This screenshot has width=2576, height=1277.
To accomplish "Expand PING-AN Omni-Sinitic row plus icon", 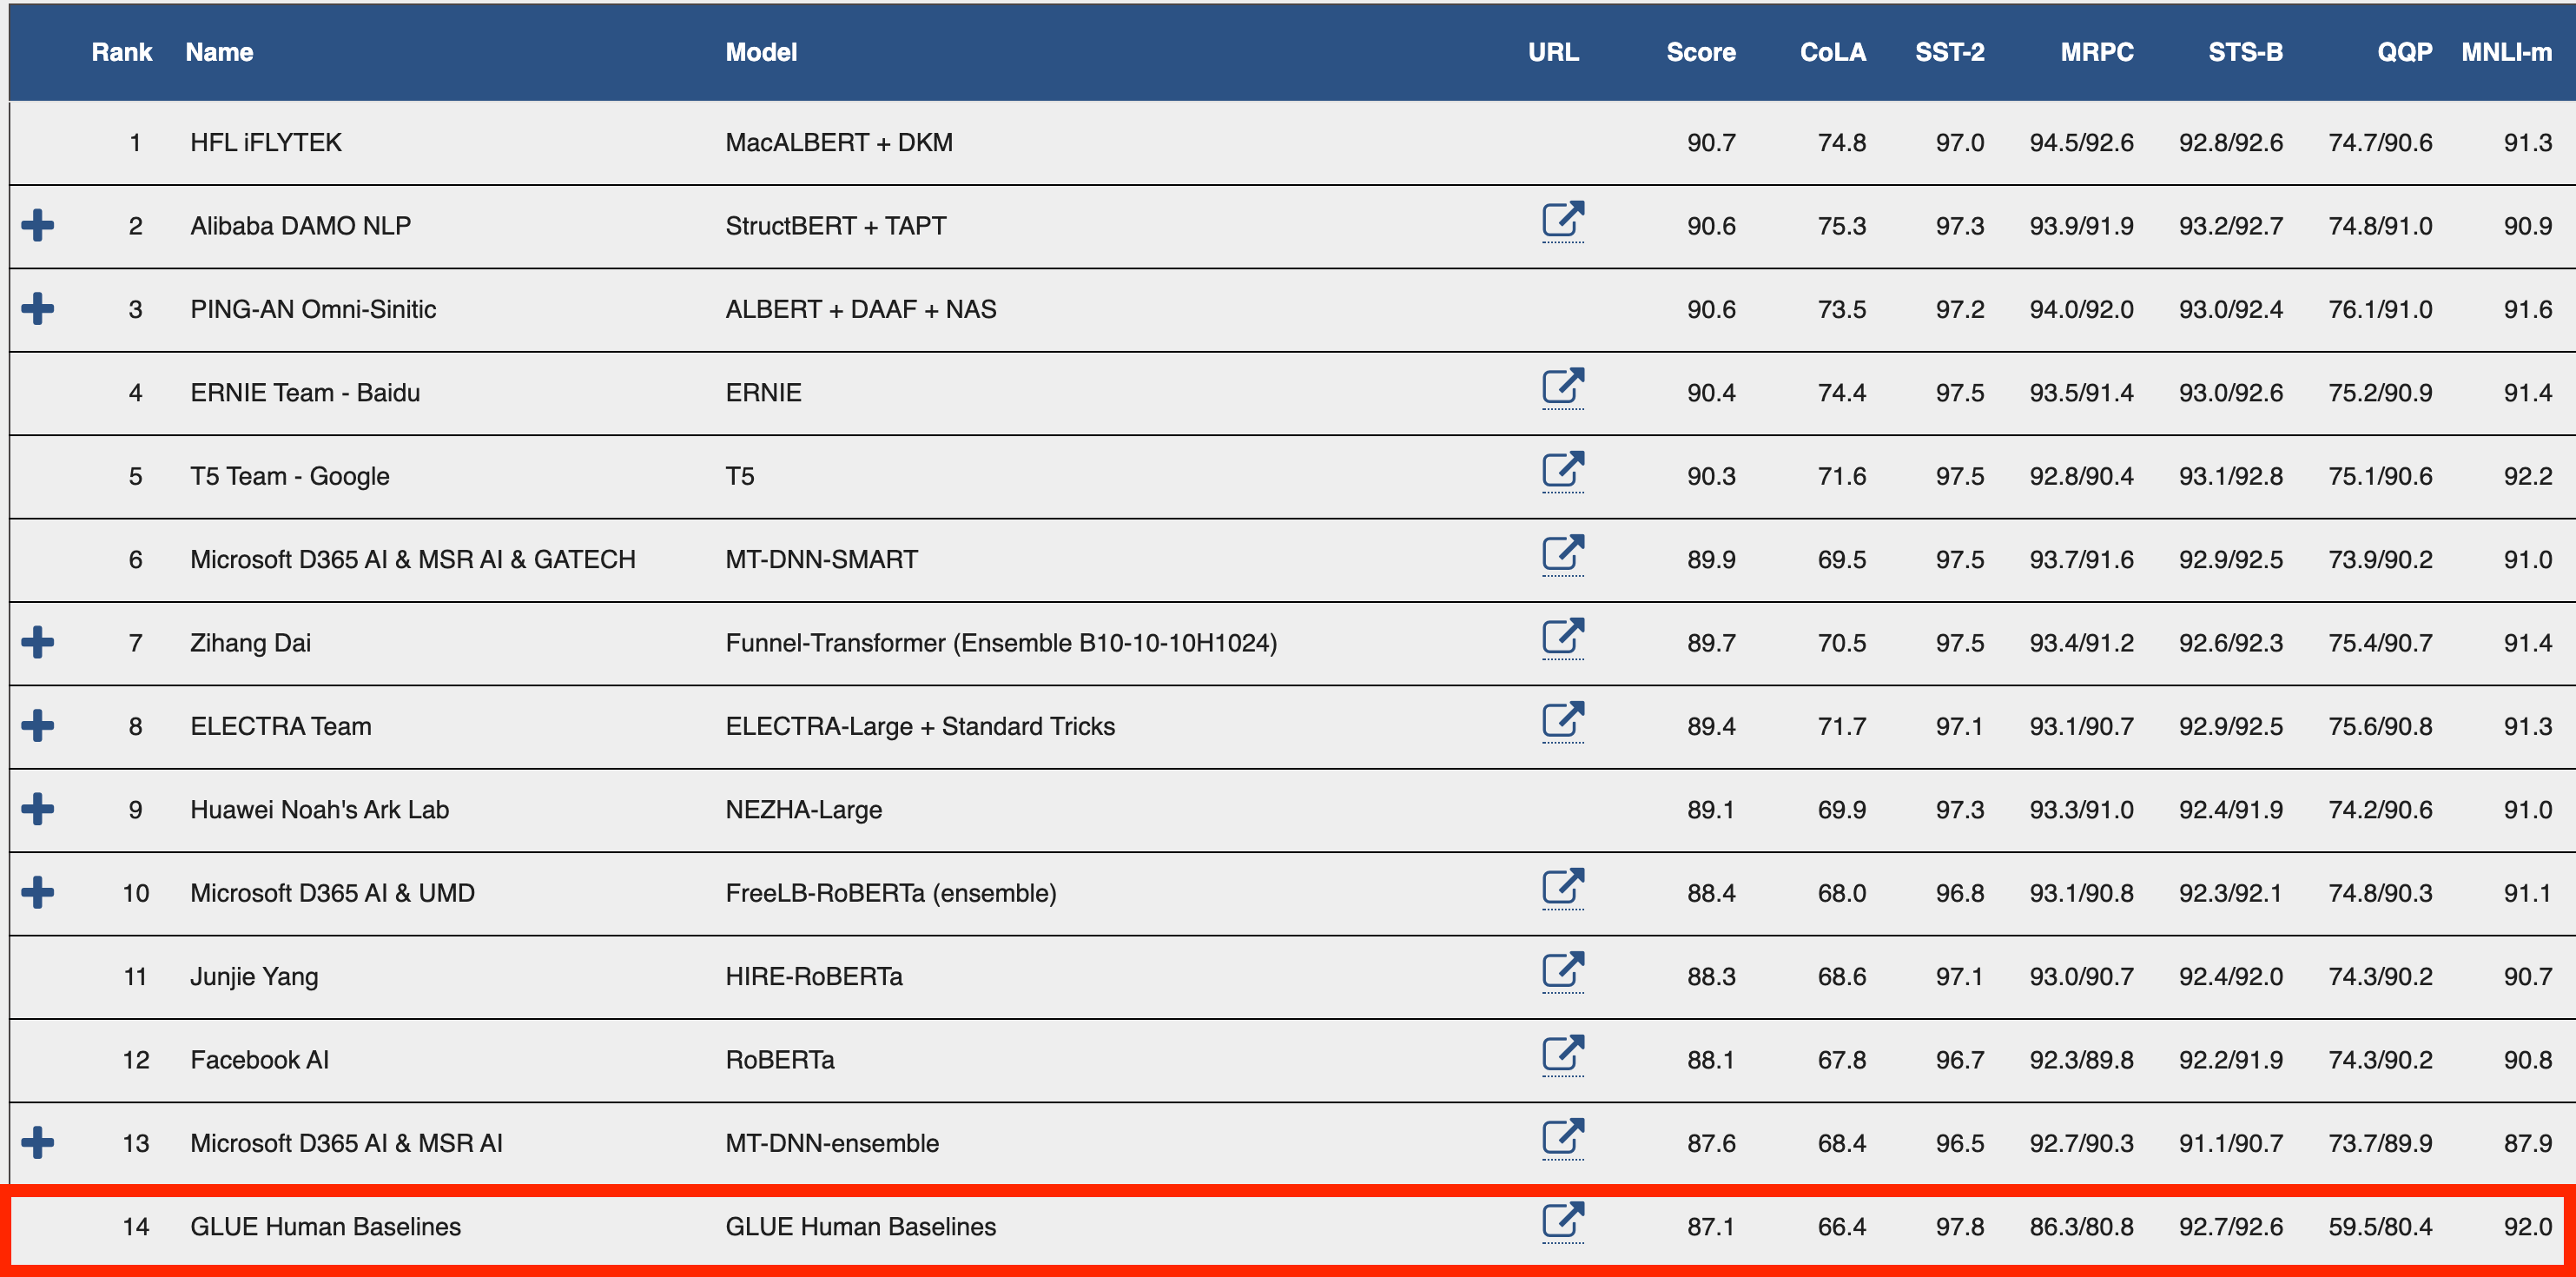I will (x=38, y=308).
